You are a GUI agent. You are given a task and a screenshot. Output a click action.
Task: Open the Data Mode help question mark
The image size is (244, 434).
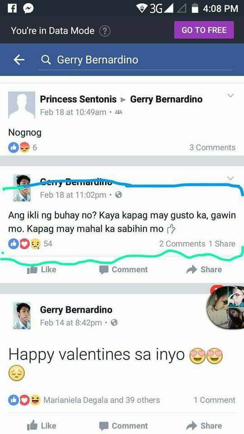click(104, 31)
